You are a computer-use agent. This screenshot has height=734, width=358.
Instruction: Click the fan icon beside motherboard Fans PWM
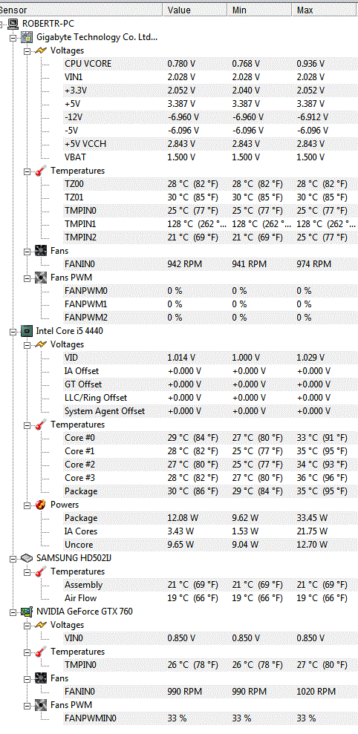click(x=42, y=278)
